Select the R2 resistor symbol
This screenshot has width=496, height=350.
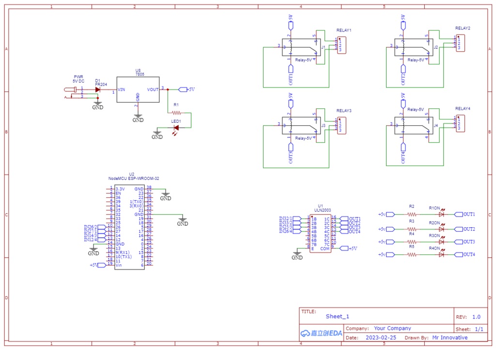point(412,214)
